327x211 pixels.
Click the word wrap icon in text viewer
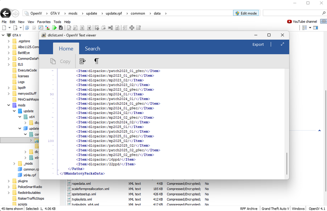(82, 61)
